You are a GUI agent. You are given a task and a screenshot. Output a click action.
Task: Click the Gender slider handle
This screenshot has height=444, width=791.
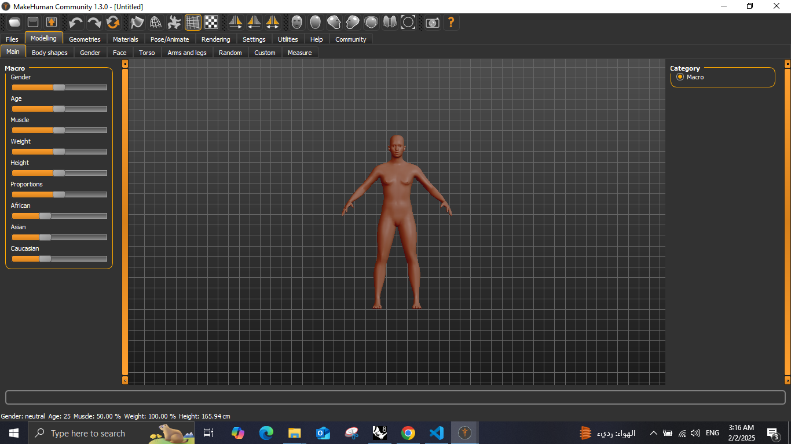(x=59, y=87)
